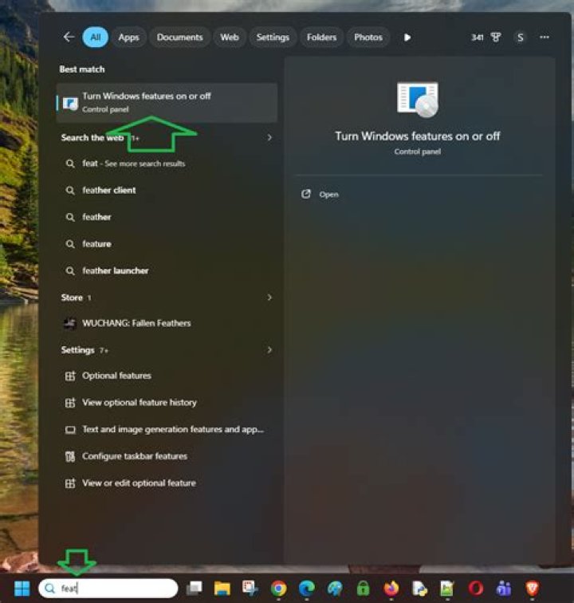Click the large Windows features preview icon
574x603 pixels.
pyautogui.click(x=418, y=100)
